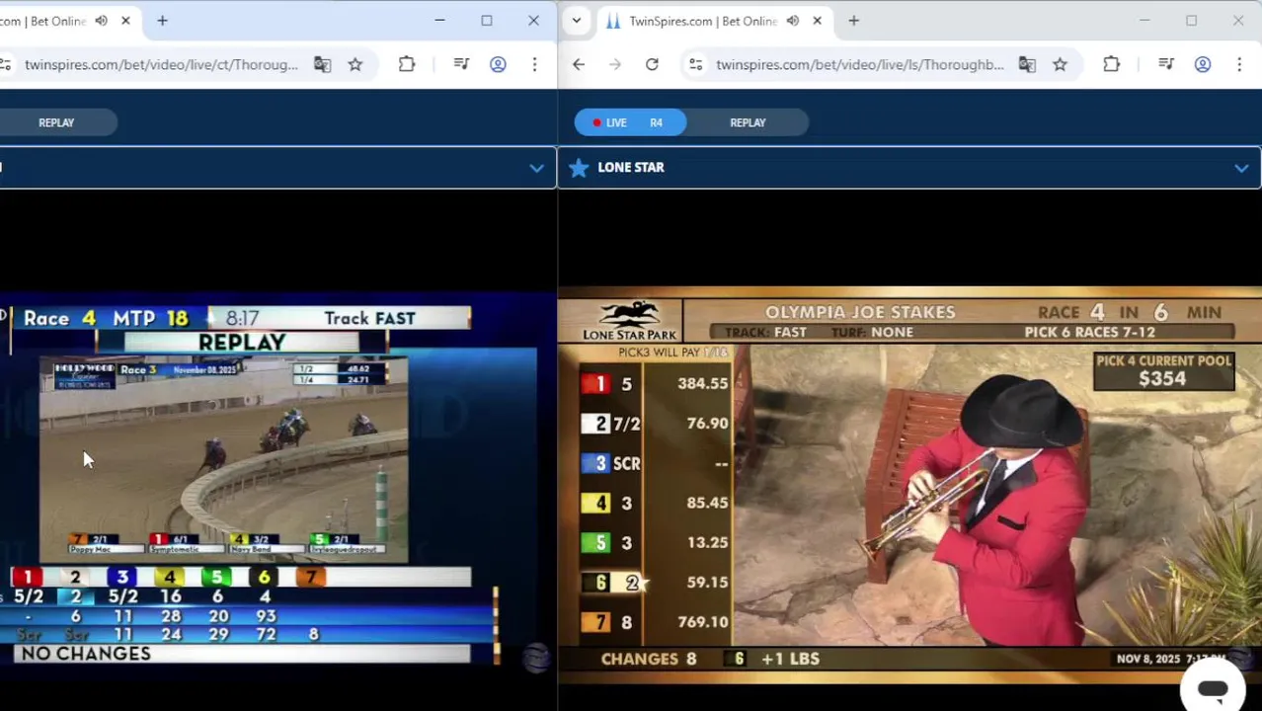This screenshot has width=1262, height=711.
Task: Open the extensions puzzle icon in the left window
Action: click(407, 64)
